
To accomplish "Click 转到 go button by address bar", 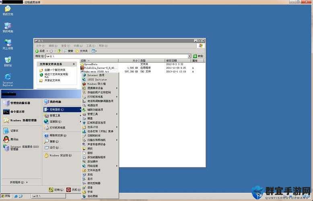I will pyautogui.click(x=198, y=56).
